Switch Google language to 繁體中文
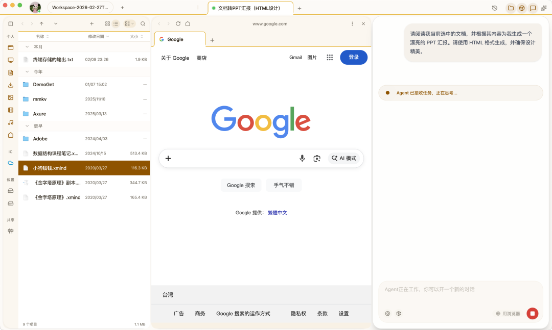552x330 pixels. [x=278, y=213]
